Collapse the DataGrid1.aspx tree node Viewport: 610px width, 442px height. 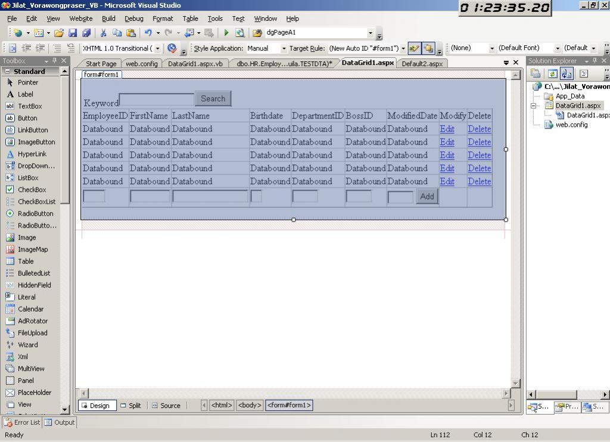(x=534, y=106)
